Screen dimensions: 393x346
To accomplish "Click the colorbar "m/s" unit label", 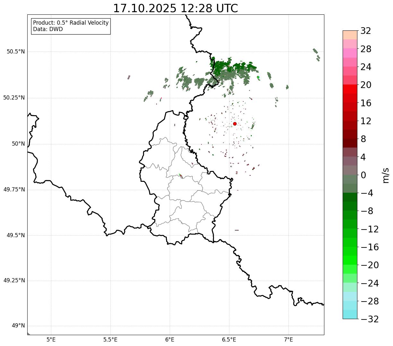I will click(x=386, y=175).
